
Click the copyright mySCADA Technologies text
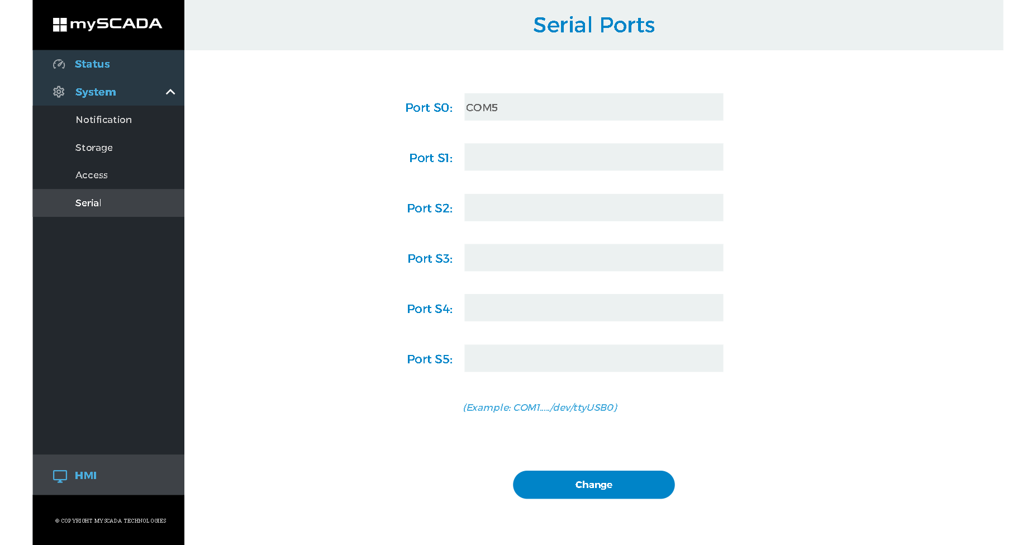click(111, 520)
